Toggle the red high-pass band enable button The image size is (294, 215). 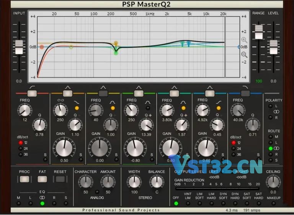coord(32,93)
